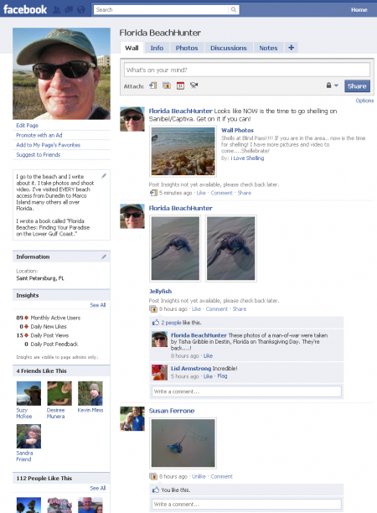Edit the bio with pencil icon
The height and width of the screenshot is (513, 377).
pos(104,176)
